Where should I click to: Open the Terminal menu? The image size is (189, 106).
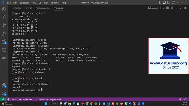[55, 3]
